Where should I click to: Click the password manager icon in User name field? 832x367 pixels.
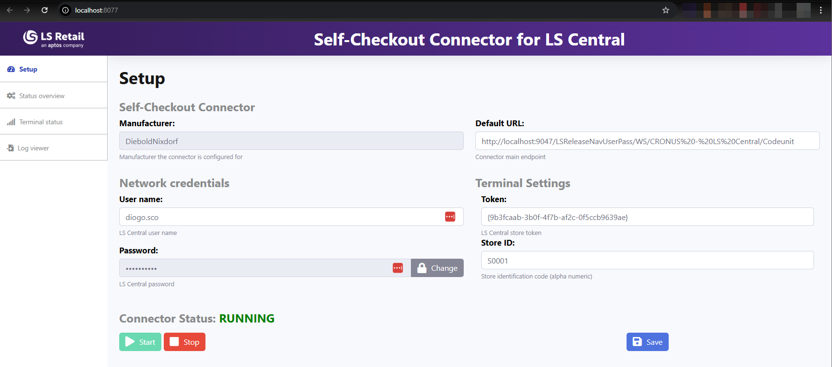450,217
